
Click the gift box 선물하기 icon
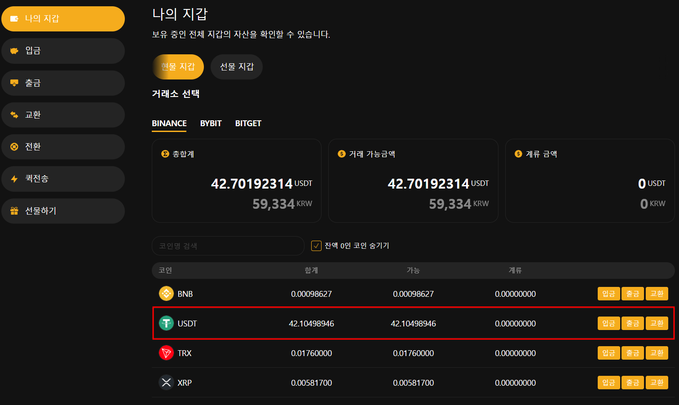click(x=14, y=211)
